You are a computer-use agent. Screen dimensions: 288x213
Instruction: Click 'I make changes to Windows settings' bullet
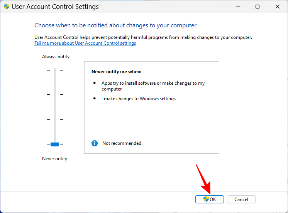coord(139,99)
